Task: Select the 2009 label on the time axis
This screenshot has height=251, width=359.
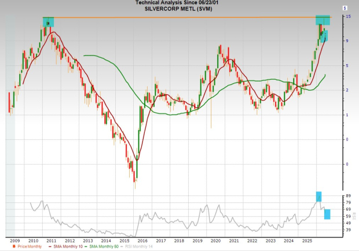Action: click(15, 241)
